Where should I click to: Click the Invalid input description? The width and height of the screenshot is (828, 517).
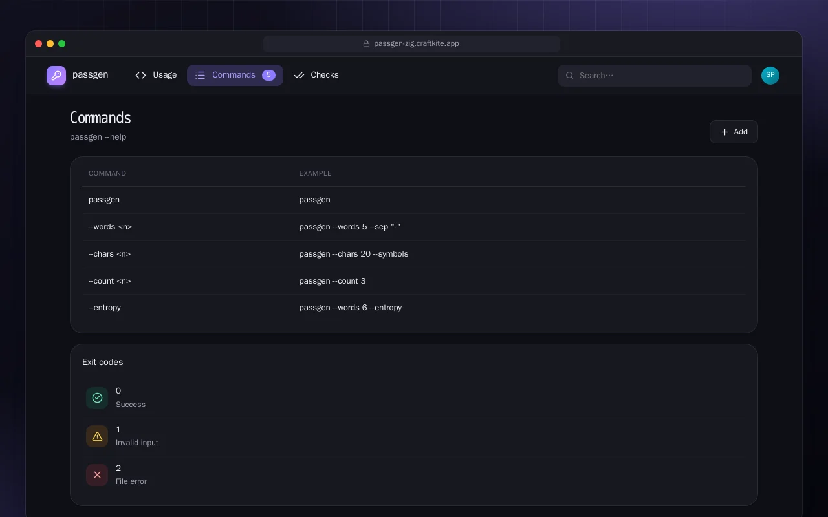click(x=137, y=443)
